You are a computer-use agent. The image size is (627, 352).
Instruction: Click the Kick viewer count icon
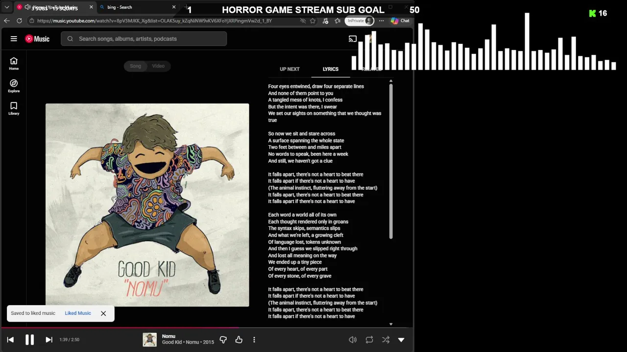click(x=593, y=13)
